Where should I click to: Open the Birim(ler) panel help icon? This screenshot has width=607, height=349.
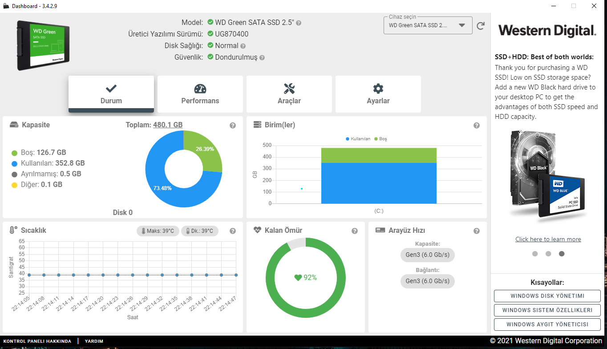pyautogui.click(x=477, y=126)
